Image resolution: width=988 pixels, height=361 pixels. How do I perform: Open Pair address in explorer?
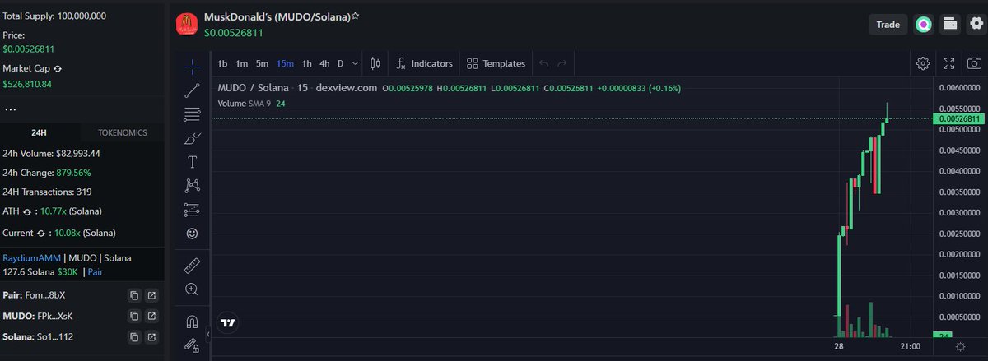(151, 294)
